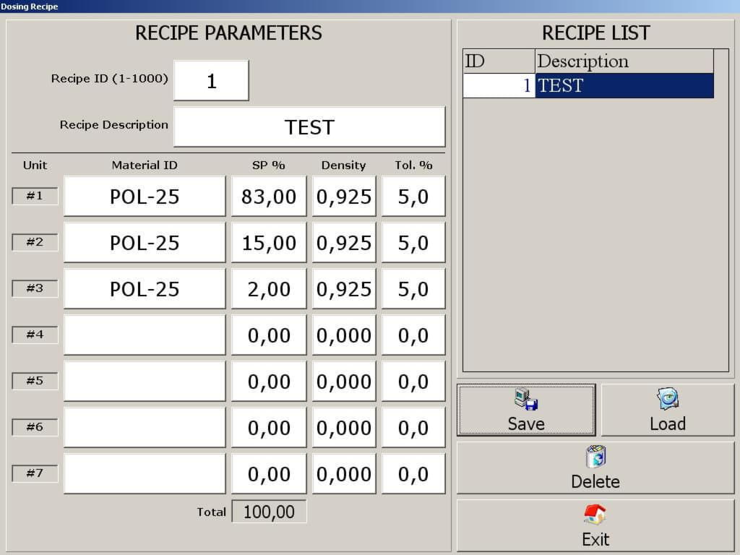Edit Tol. % field for unit #3
Viewport: 740px width, 555px height.
(413, 289)
